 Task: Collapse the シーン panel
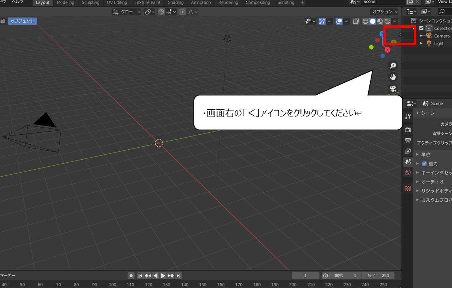coord(417,113)
